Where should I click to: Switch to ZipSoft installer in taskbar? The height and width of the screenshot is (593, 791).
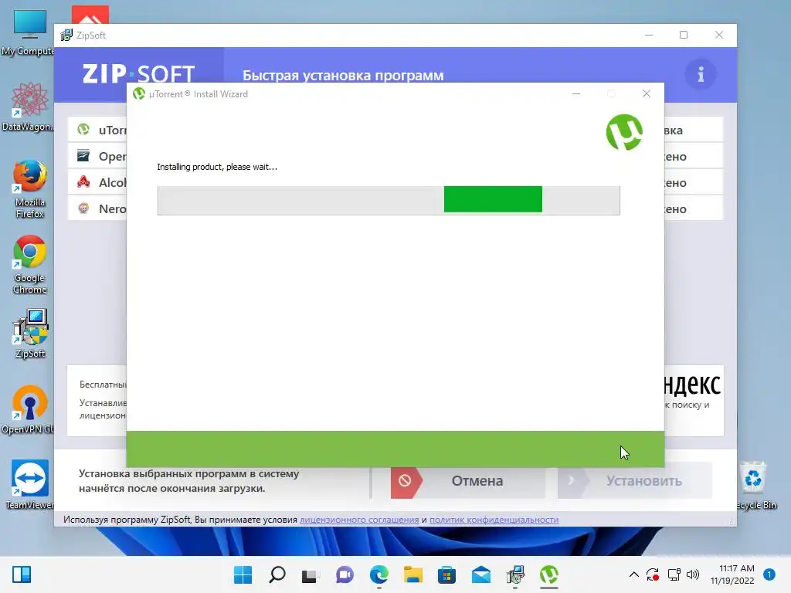click(515, 574)
